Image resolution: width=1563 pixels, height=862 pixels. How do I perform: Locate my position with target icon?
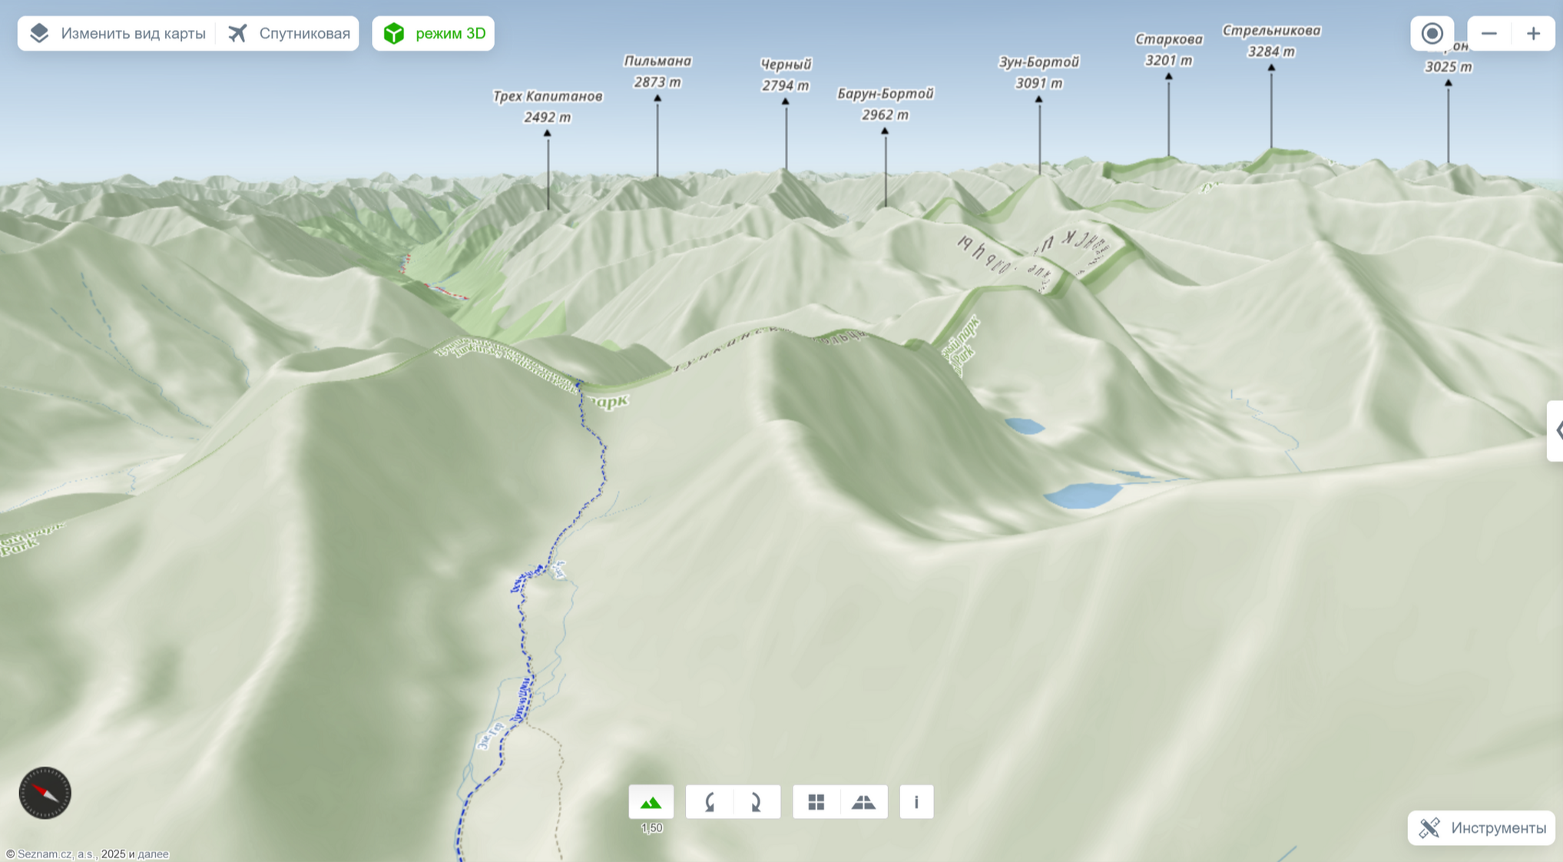pos(1432,34)
